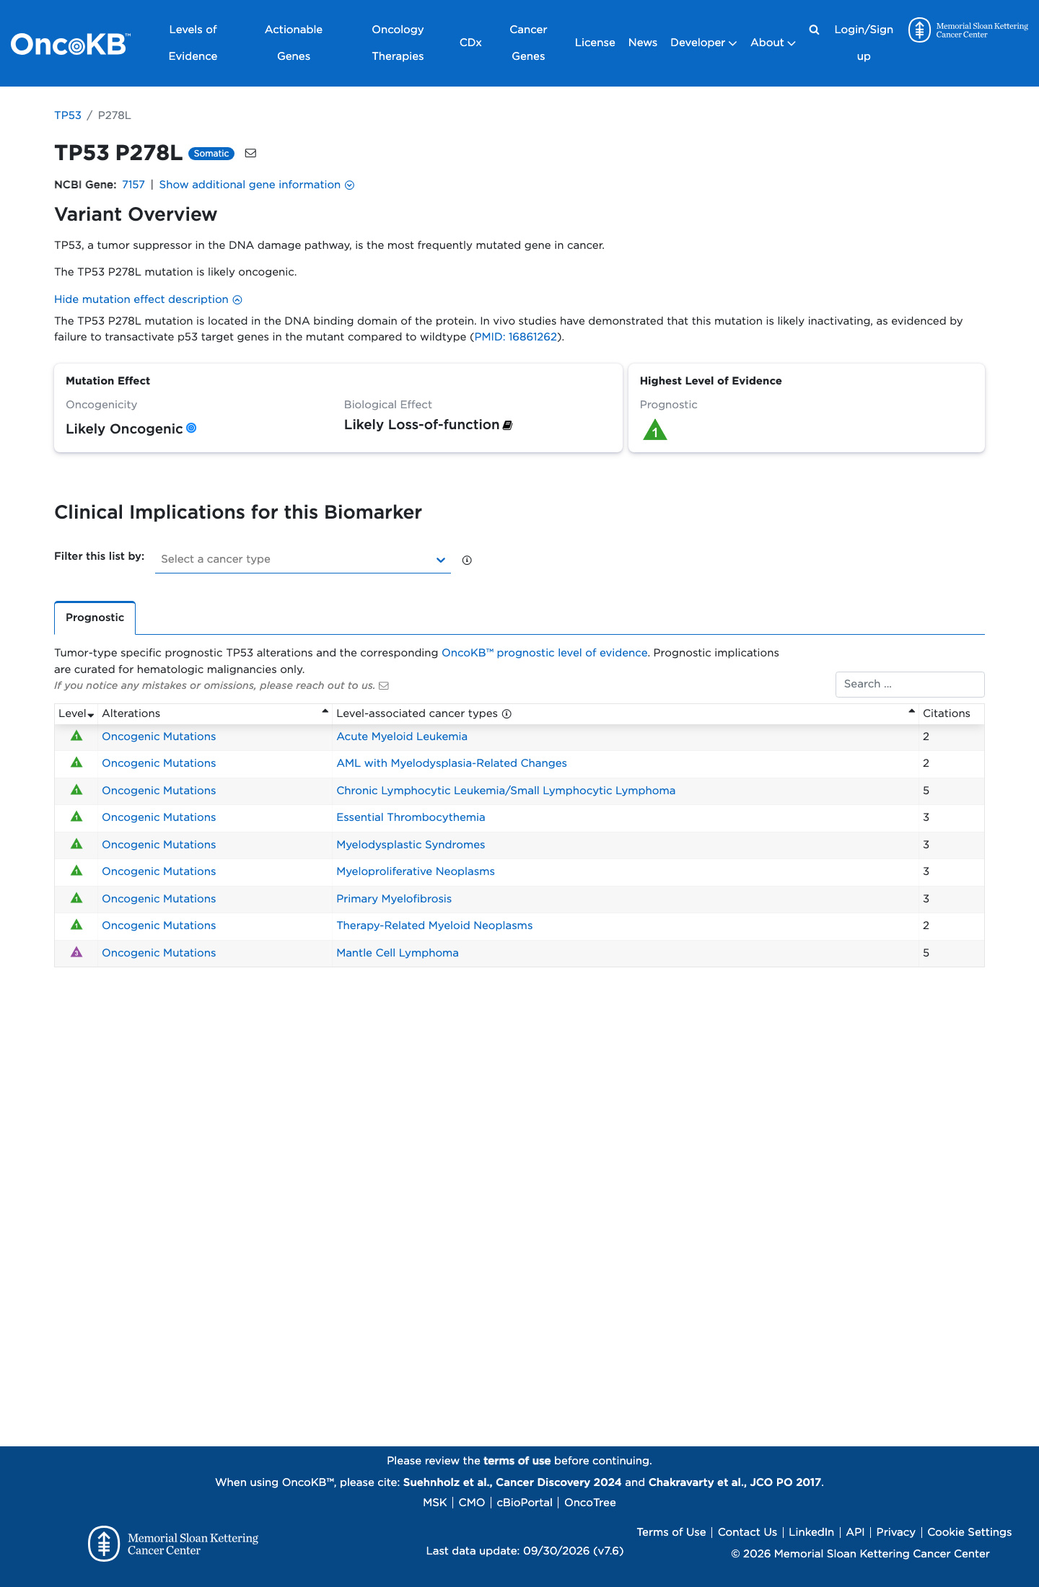Viewport: 1039px width, 1587px height.
Task: Click the book icon next to Likely Loss-of-function
Action: [507, 425]
